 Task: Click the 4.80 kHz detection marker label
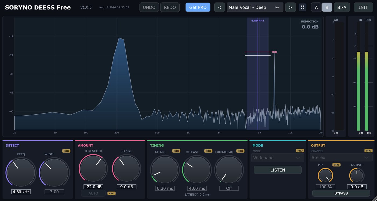(258, 20)
